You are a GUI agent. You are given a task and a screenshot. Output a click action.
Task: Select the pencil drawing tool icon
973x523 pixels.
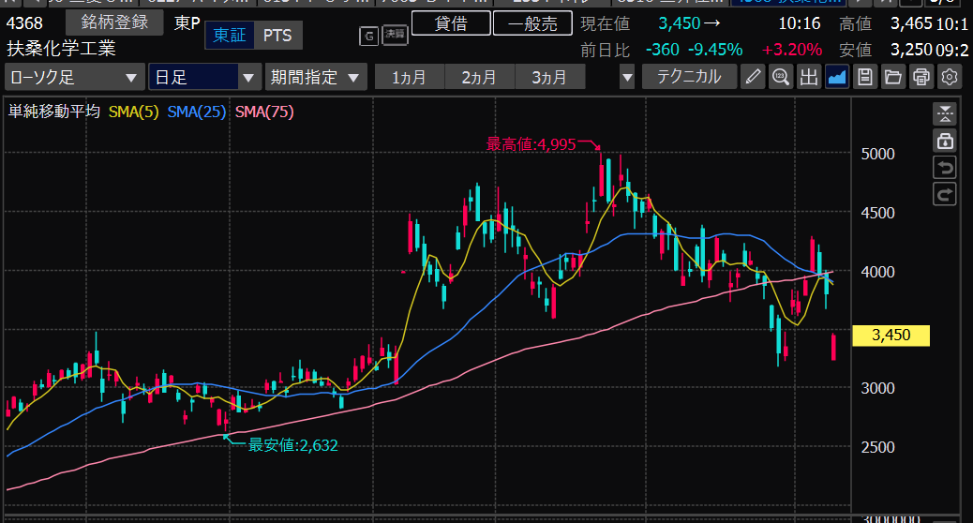[753, 77]
